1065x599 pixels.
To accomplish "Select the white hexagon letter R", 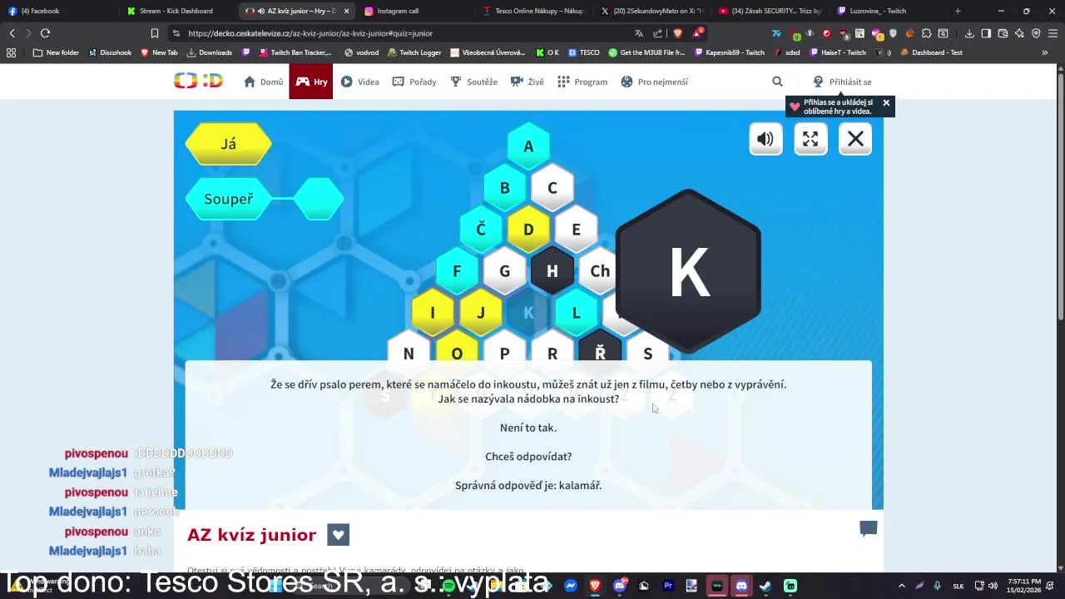I will (x=552, y=351).
